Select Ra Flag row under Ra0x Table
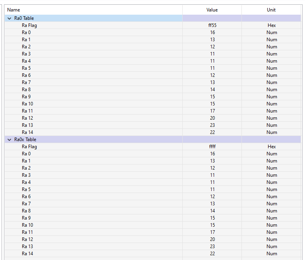 click(x=29, y=147)
